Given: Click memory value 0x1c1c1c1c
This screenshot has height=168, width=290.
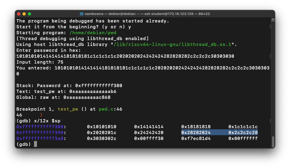Looking at the screenshot, I should (x=243, y=127).
